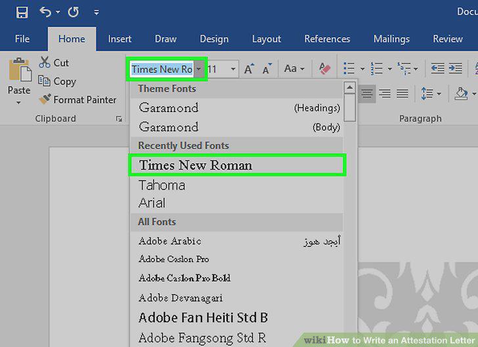
Task: Select the Adobe Devanagari font
Action: (x=236, y=298)
